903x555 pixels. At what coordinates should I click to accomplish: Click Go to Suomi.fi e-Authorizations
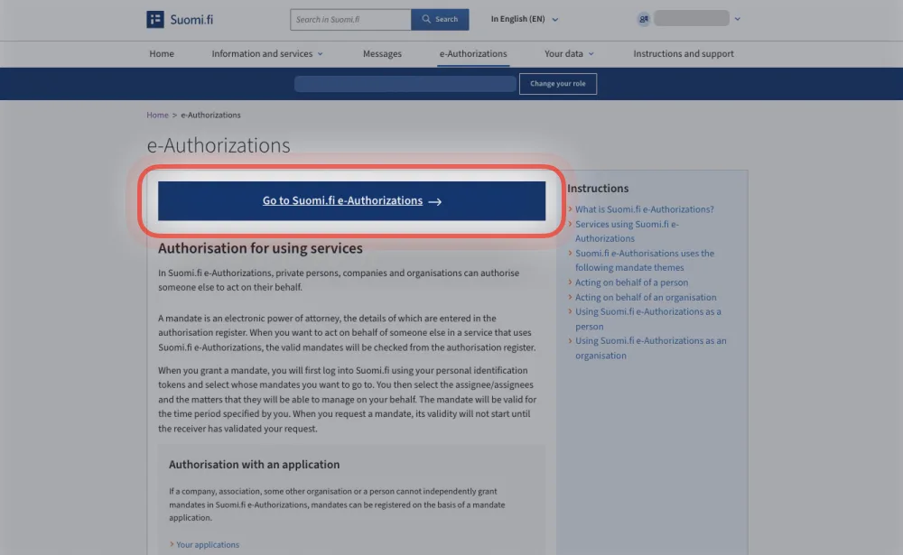click(x=352, y=201)
